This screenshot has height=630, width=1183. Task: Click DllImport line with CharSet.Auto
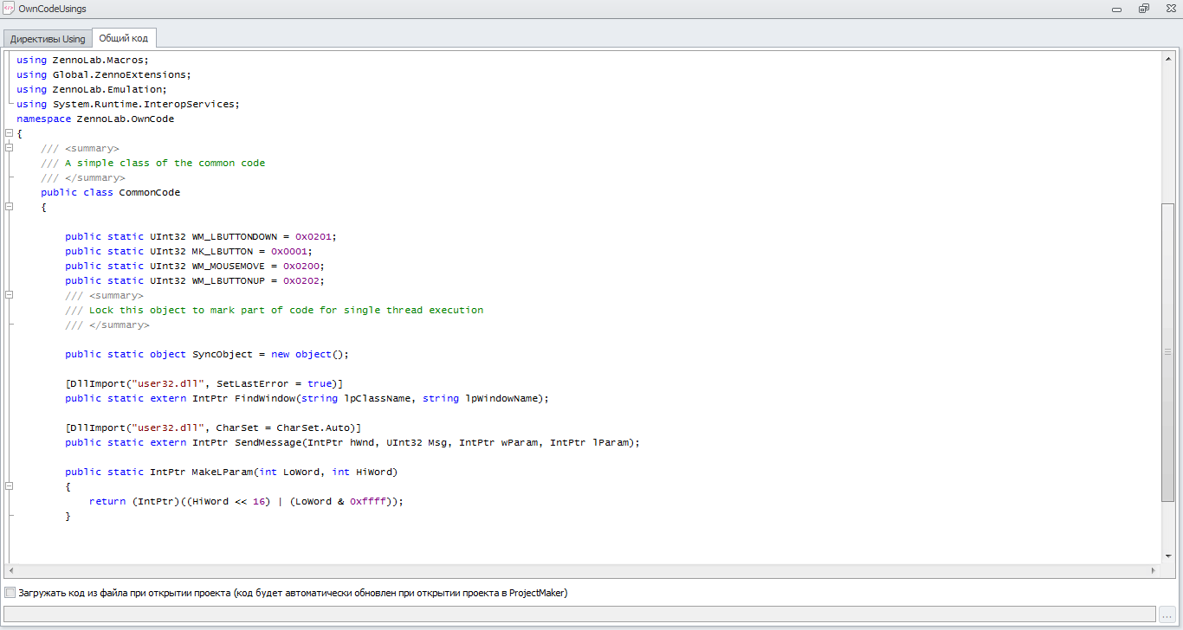(x=213, y=427)
